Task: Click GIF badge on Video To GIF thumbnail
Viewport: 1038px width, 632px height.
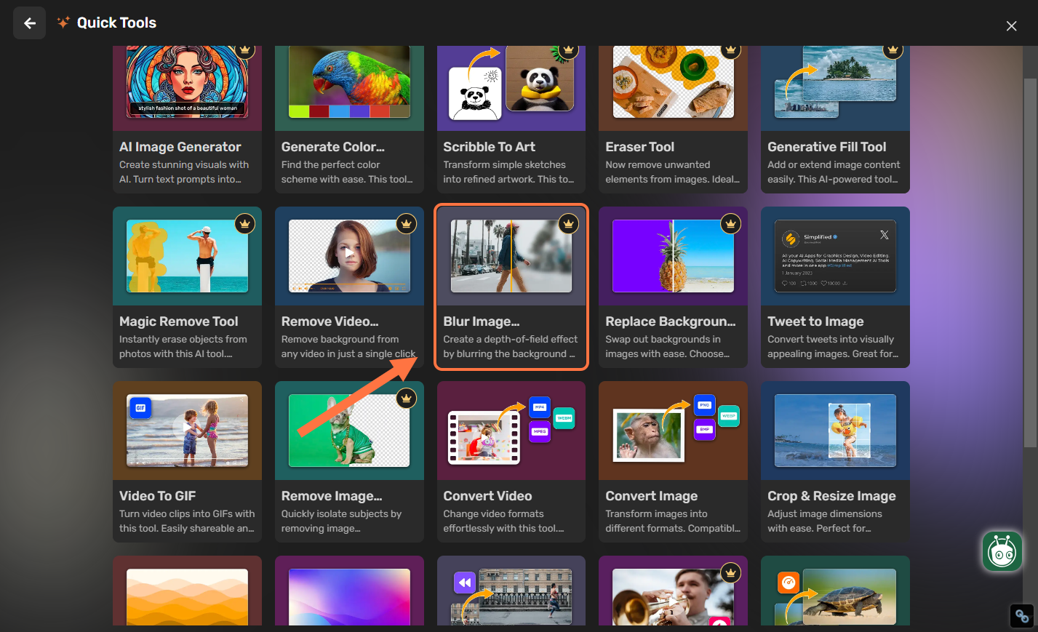Action: (x=140, y=408)
